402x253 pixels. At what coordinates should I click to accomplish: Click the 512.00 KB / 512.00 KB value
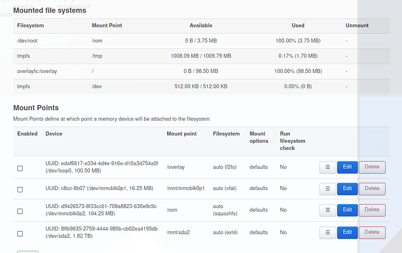pyautogui.click(x=201, y=86)
